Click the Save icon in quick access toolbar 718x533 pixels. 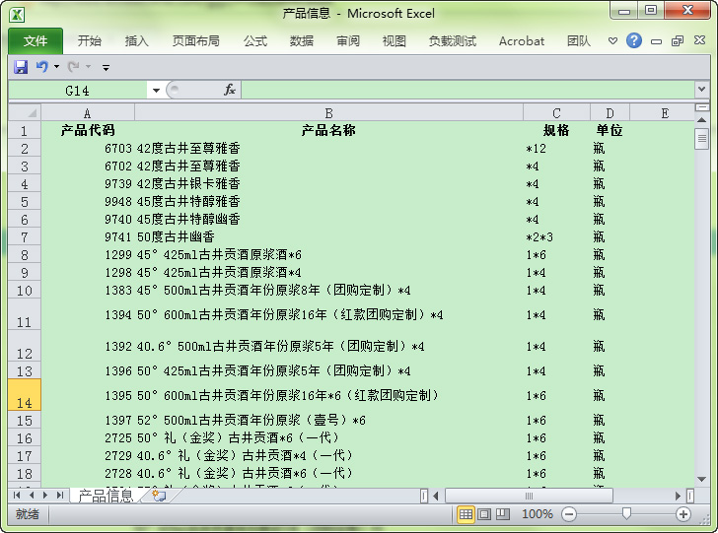(x=21, y=67)
